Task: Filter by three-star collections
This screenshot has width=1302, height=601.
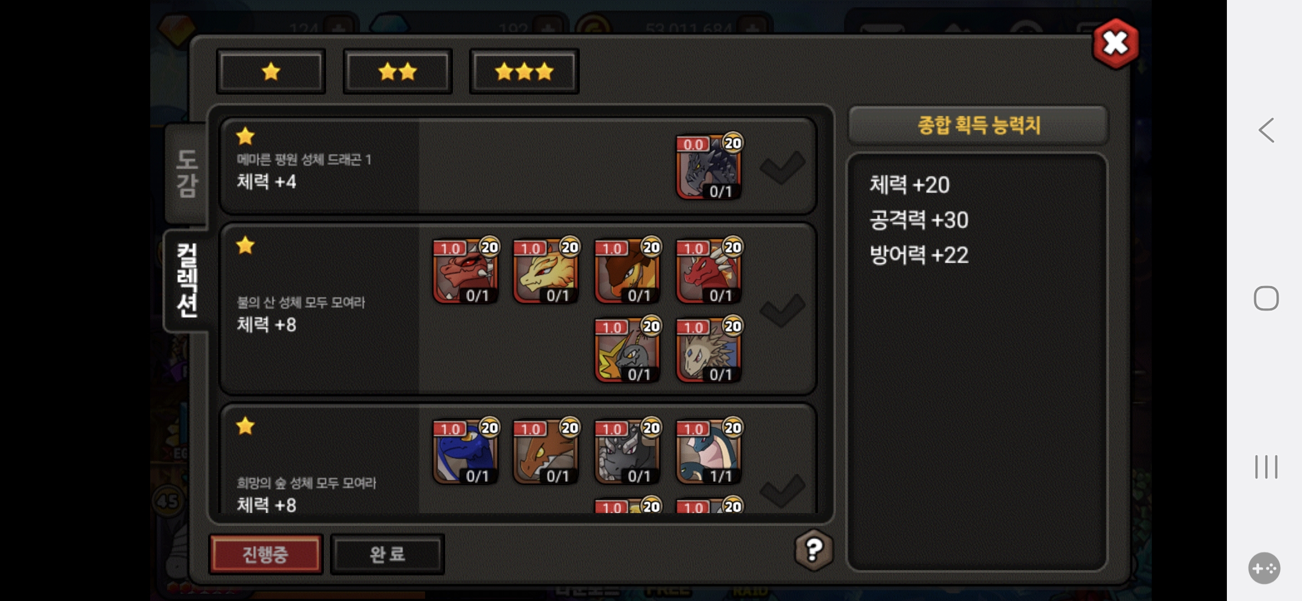Action: click(524, 72)
